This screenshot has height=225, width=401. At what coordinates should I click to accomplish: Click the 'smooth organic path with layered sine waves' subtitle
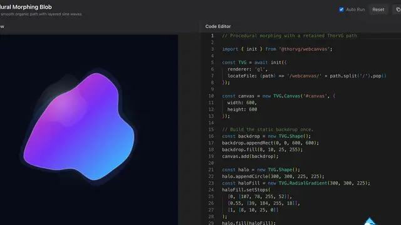pyautogui.click(x=41, y=14)
